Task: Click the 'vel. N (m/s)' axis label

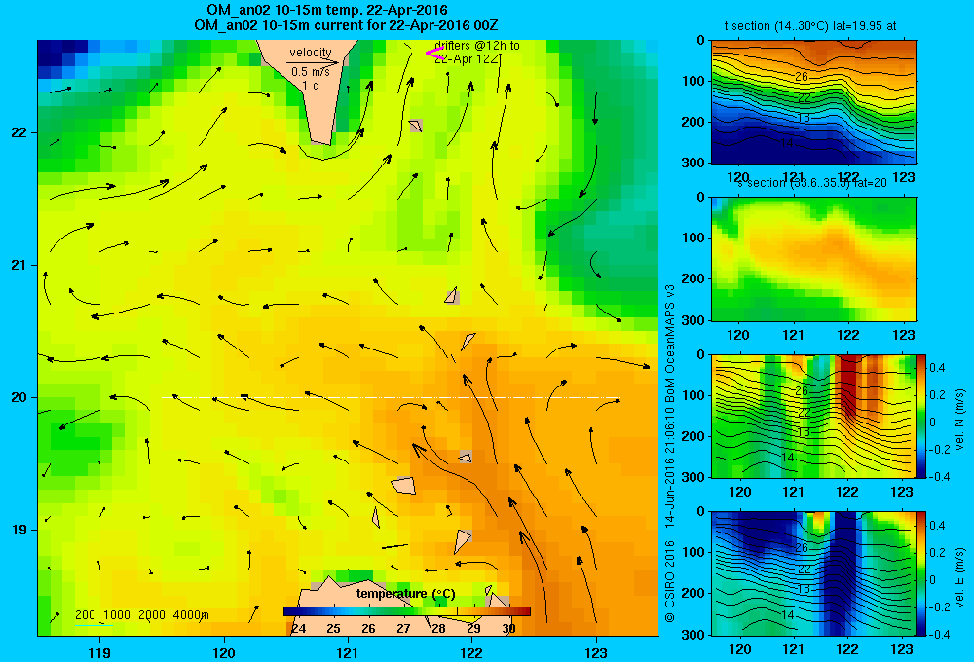Action: coord(959,420)
